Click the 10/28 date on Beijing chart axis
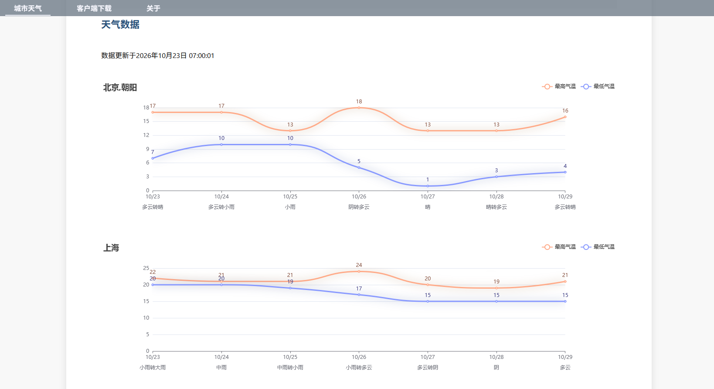This screenshot has width=714, height=389. pos(496,197)
